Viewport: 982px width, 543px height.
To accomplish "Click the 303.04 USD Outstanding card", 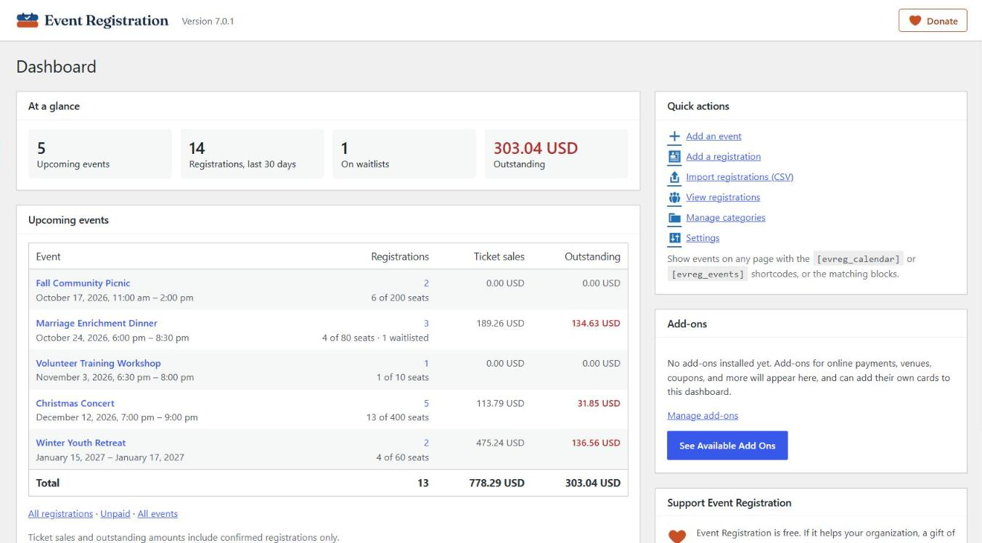I will tap(557, 154).
